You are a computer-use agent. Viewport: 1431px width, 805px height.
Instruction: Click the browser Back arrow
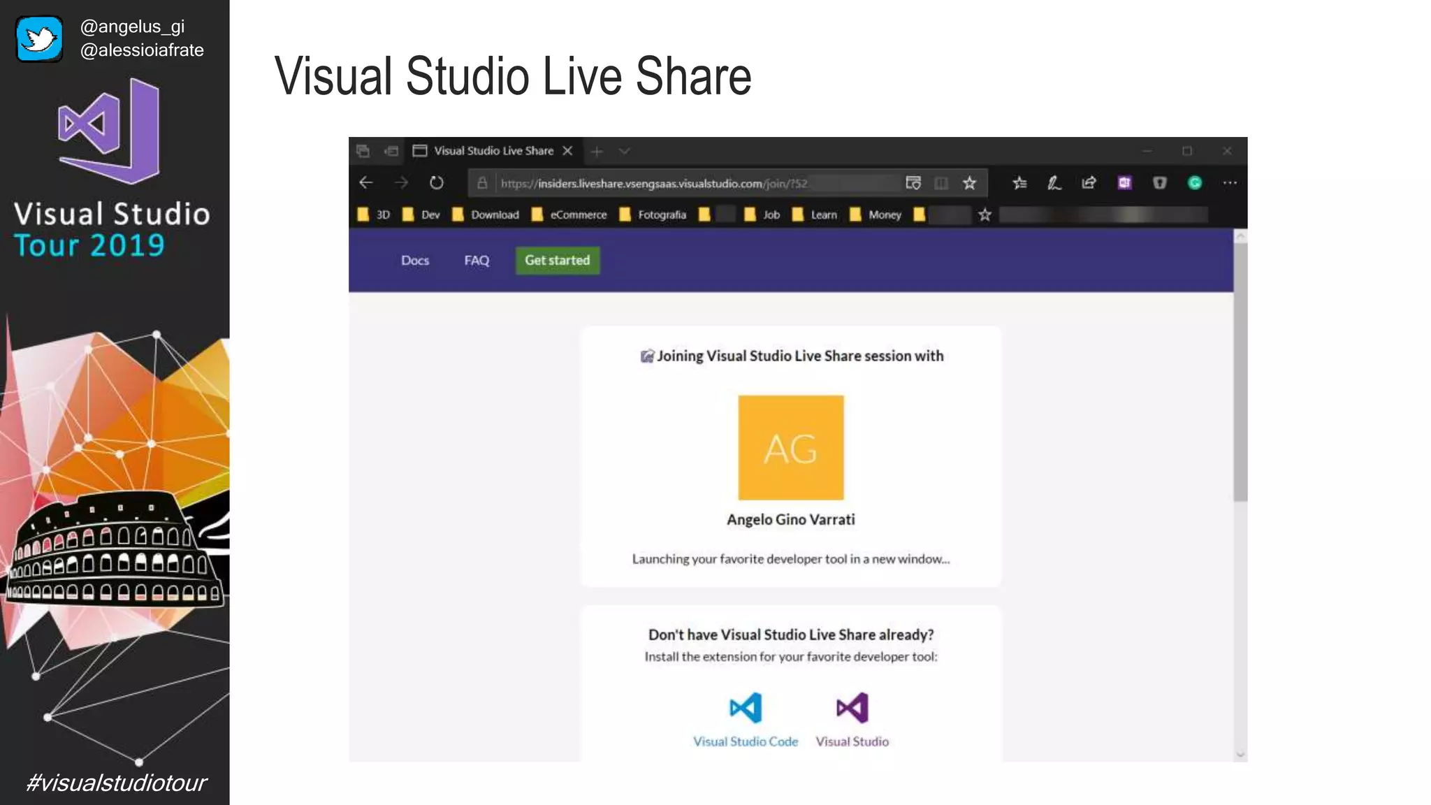tap(365, 183)
